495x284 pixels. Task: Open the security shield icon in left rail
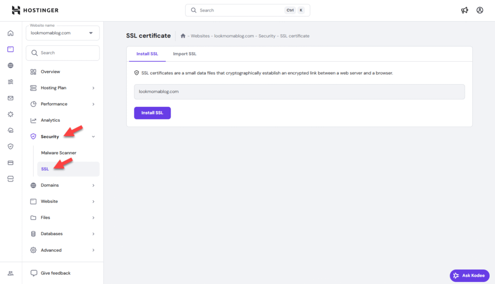pos(11,146)
